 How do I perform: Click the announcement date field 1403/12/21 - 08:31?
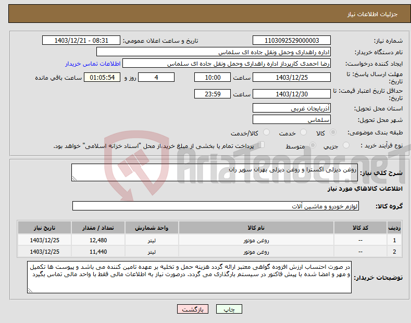click(81, 41)
